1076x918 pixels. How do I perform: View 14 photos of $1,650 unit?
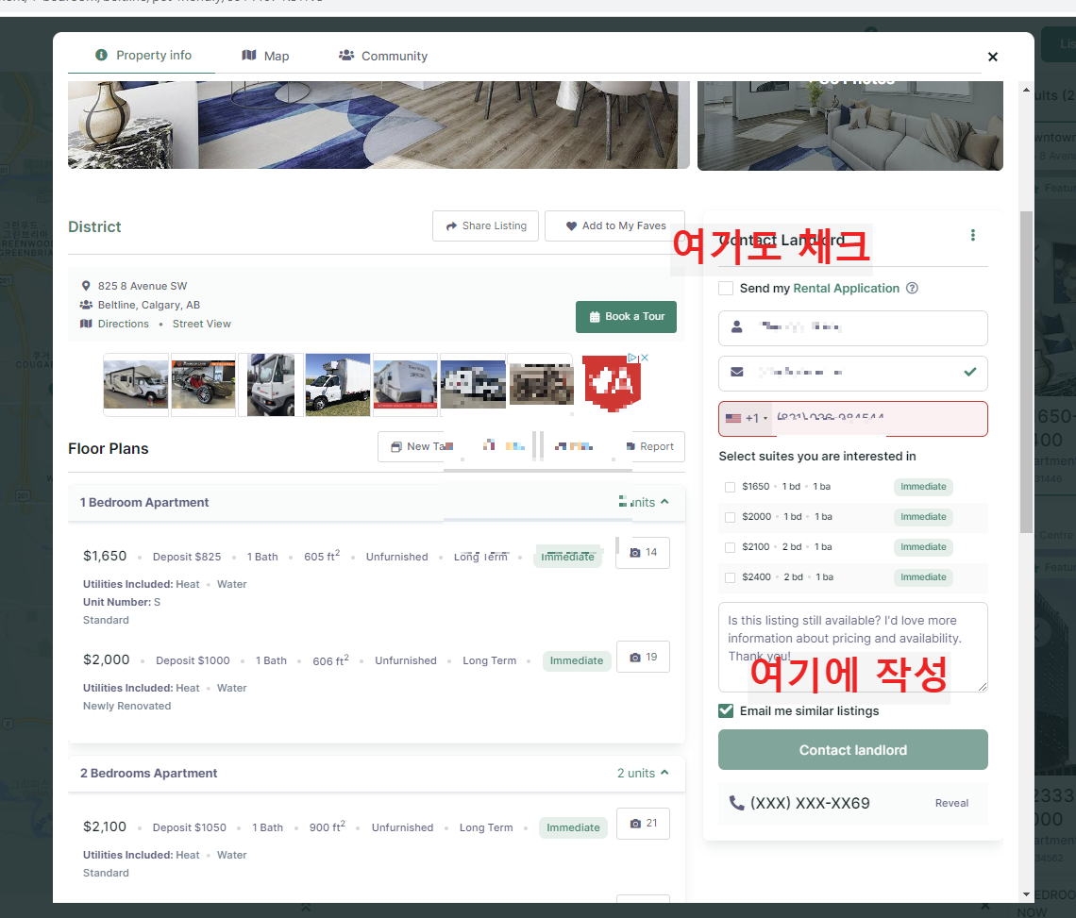643,553
